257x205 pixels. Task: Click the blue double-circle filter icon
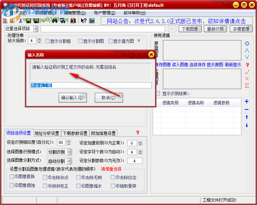(x=247, y=44)
